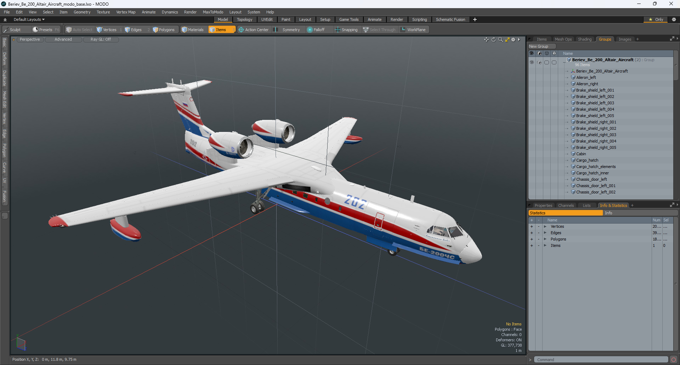Select the Cabin item

point(581,154)
